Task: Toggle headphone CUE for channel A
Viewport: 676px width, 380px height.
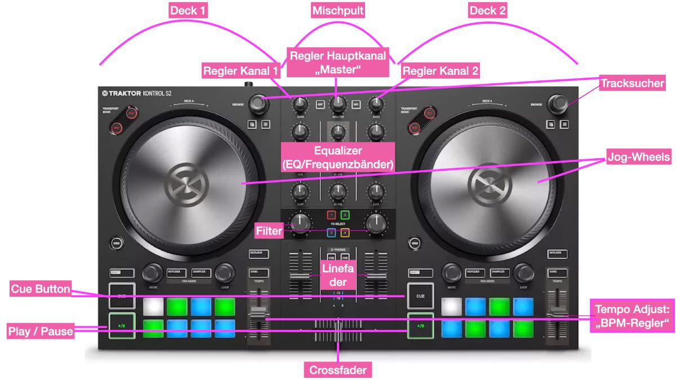Action: point(331,257)
